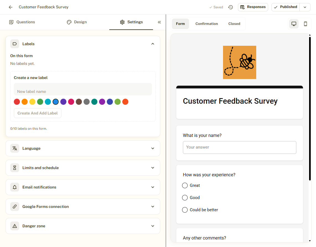The width and height of the screenshot is (316, 247).
Task: Pick the yellow label color swatch
Action: coord(32,102)
